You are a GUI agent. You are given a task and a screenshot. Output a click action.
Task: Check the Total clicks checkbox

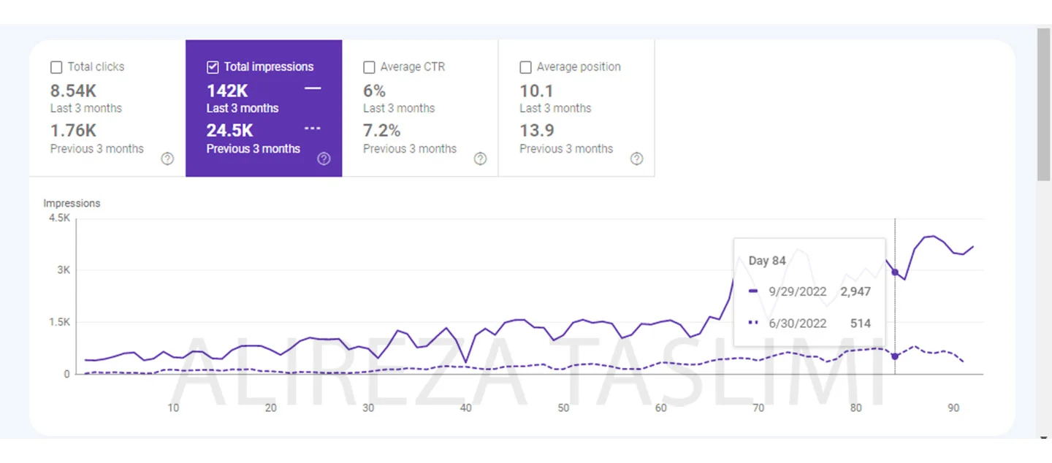(x=56, y=67)
